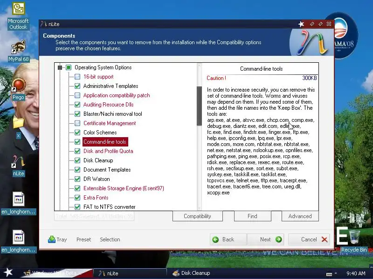This screenshot has height=279, width=373.
Task: Select DR Watson tree item
Action: (x=97, y=179)
